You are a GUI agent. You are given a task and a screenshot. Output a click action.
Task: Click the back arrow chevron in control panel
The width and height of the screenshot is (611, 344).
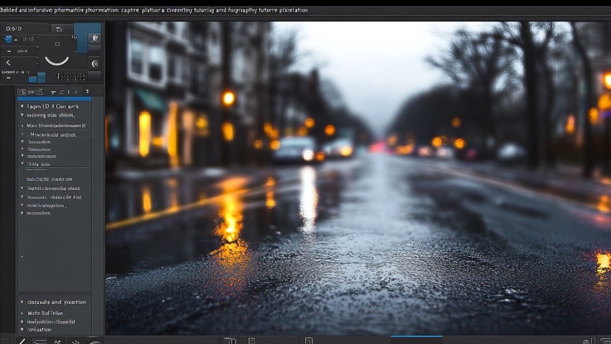click(9, 63)
